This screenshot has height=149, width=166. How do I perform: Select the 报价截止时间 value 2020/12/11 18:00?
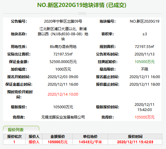145,84
